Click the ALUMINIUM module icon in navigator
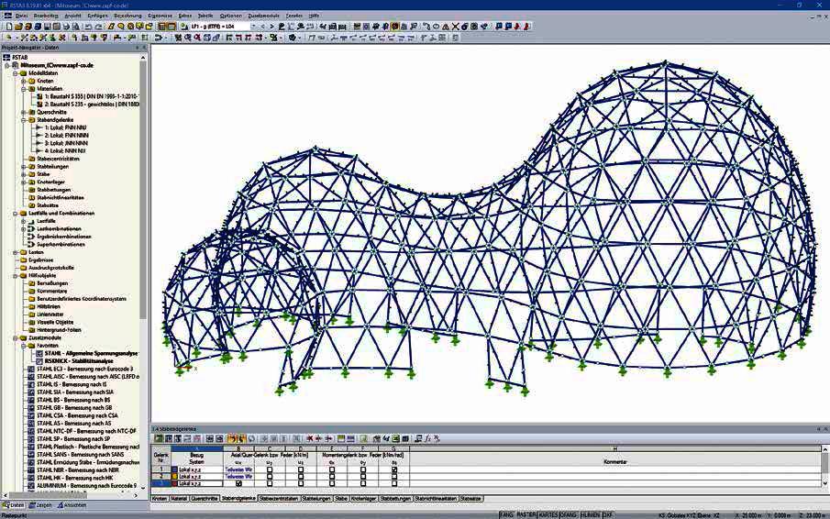Image resolution: width=830 pixels, height=519 pixels. click(30, 485)
